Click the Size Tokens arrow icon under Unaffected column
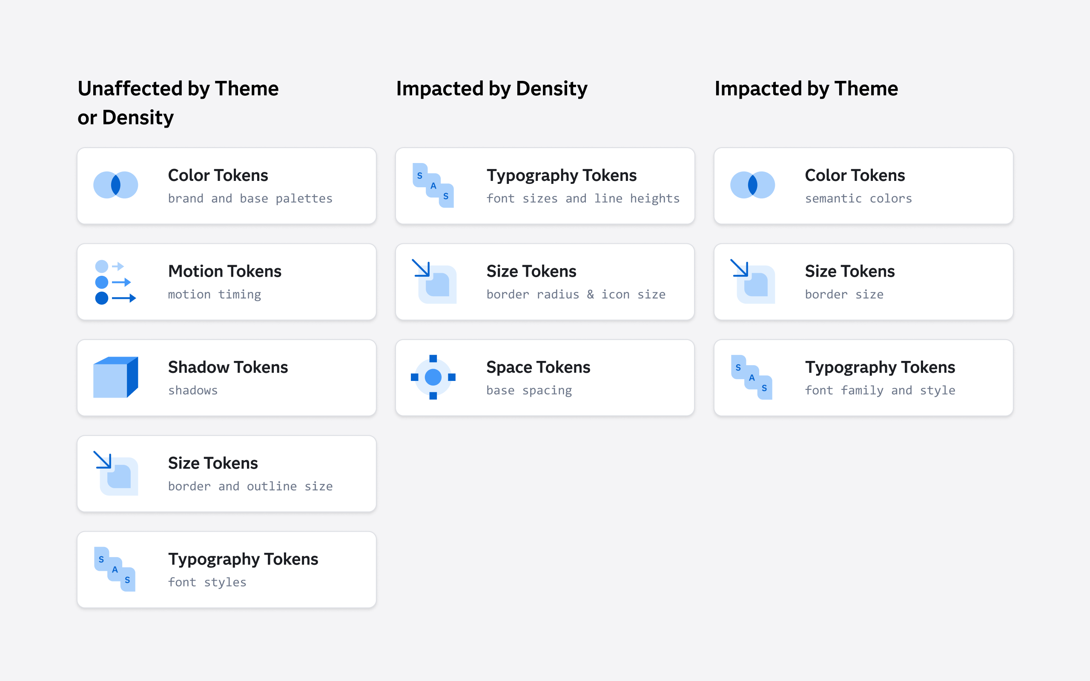Viewport: 1090px width, 681px height. pyautogui.click(x=115, y=473)
